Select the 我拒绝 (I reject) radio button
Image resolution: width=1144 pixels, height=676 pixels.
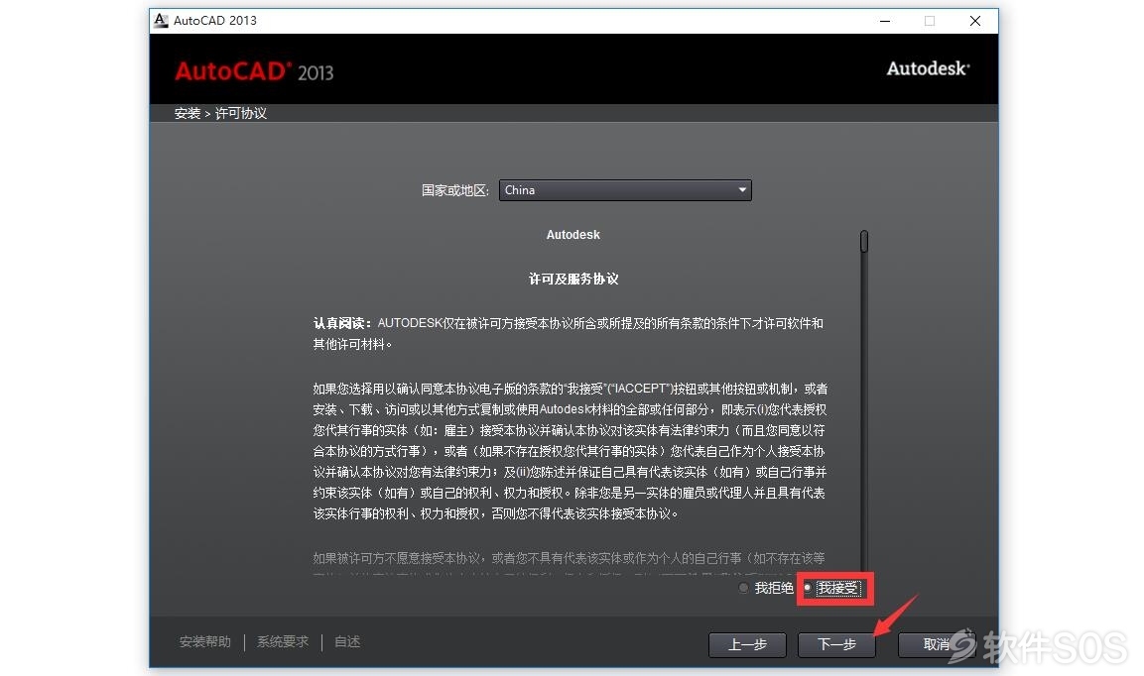(743, 588)
